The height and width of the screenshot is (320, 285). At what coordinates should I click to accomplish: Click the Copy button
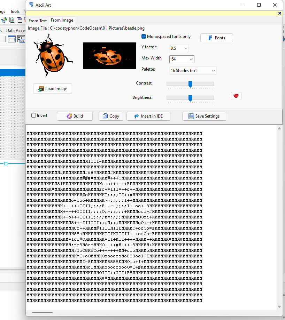point(110,116)
